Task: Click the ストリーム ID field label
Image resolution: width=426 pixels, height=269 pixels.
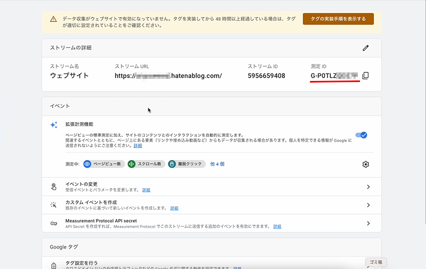Action: [x=263, y=66]
